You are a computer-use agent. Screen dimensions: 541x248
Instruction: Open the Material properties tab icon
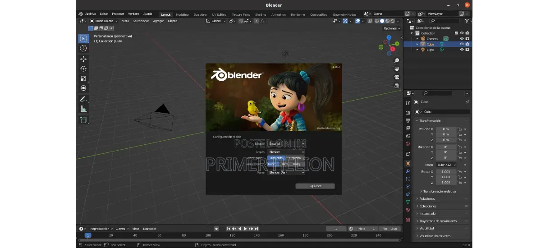[408, 210]
